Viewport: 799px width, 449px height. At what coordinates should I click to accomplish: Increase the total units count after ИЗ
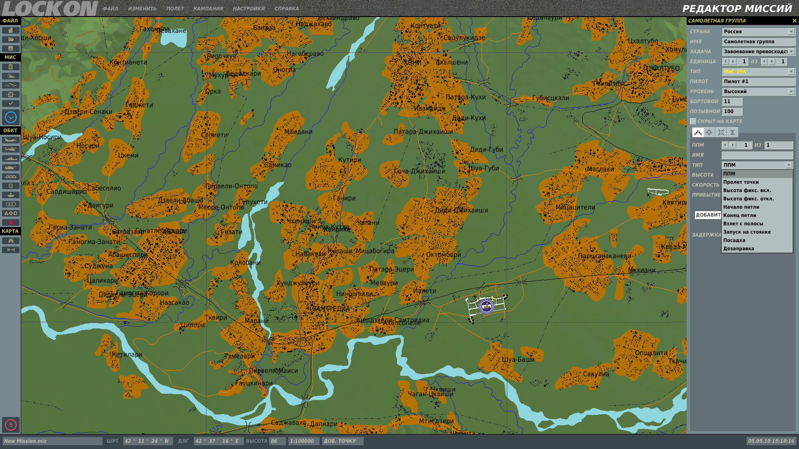point(772,62)
